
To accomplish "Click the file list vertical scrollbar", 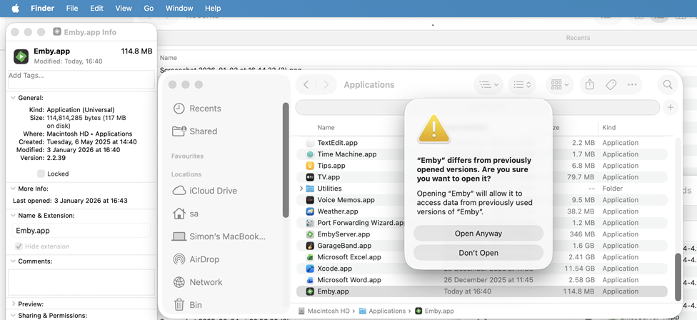I will 678,276.
